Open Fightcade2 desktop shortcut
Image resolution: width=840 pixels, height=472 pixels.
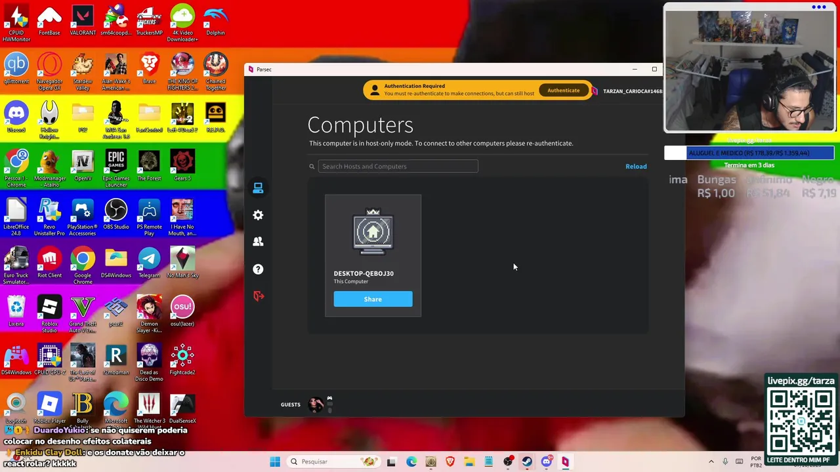pyautogui.click(x=182, y=359)
